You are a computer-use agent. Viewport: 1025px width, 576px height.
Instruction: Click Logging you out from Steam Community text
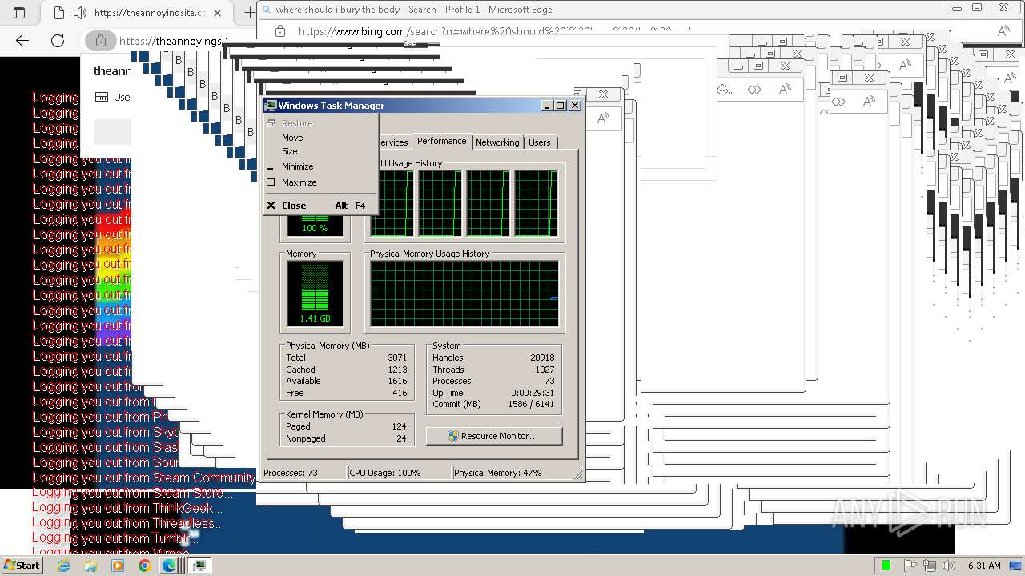click(144, 478)
